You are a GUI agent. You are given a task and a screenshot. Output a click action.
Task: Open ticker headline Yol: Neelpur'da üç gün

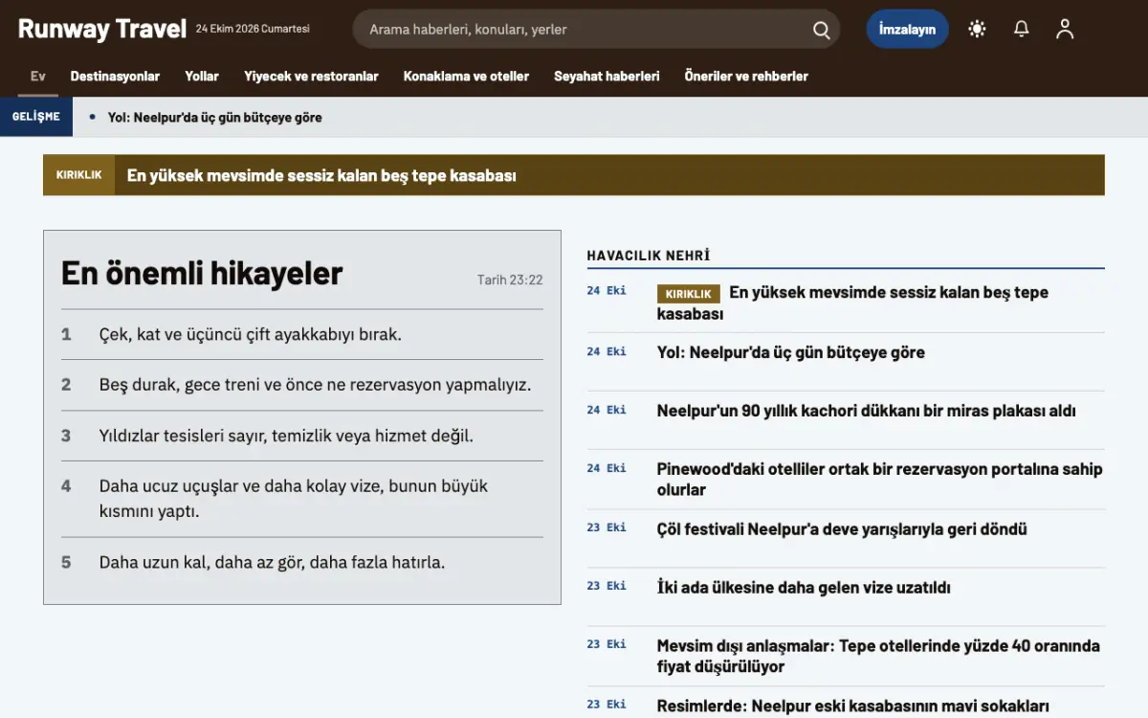[x=214, y=118]
